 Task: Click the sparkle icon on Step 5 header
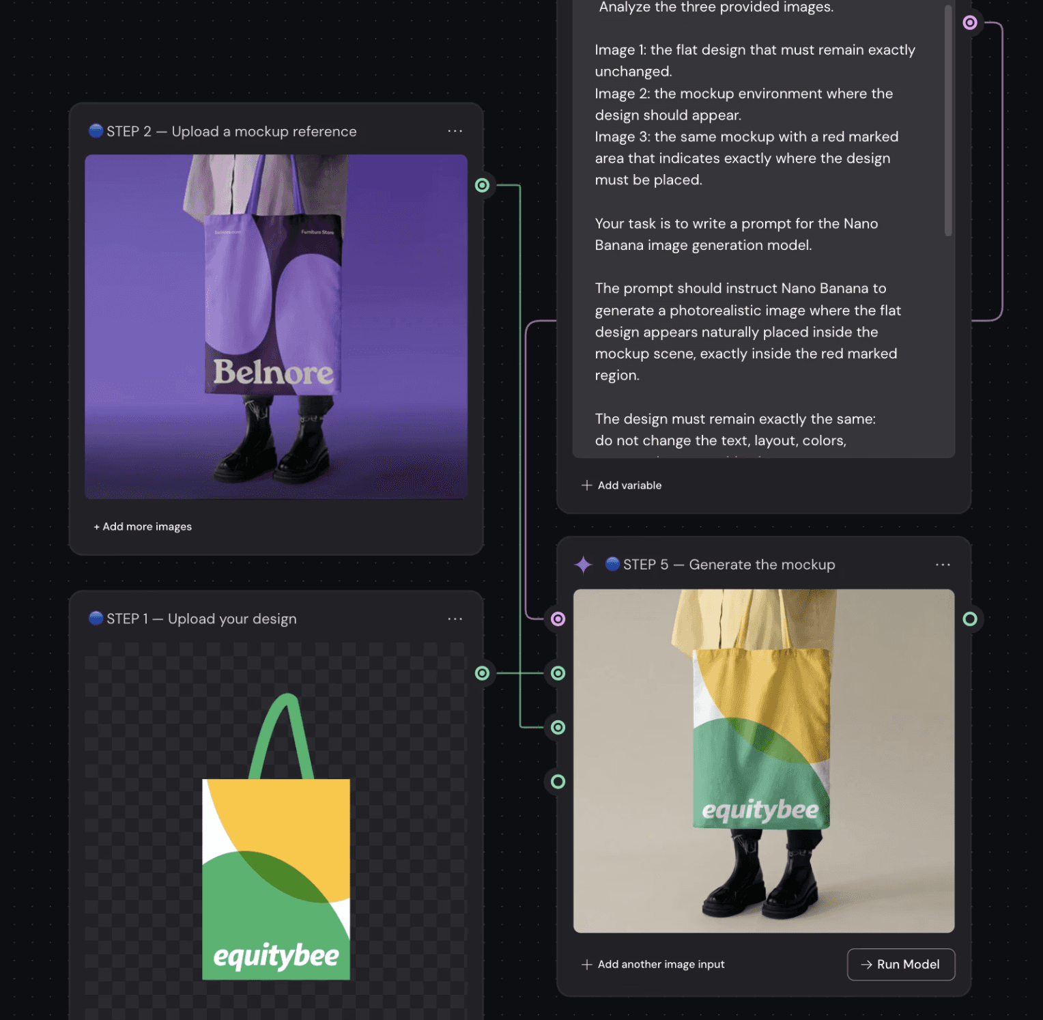(584, 565)
